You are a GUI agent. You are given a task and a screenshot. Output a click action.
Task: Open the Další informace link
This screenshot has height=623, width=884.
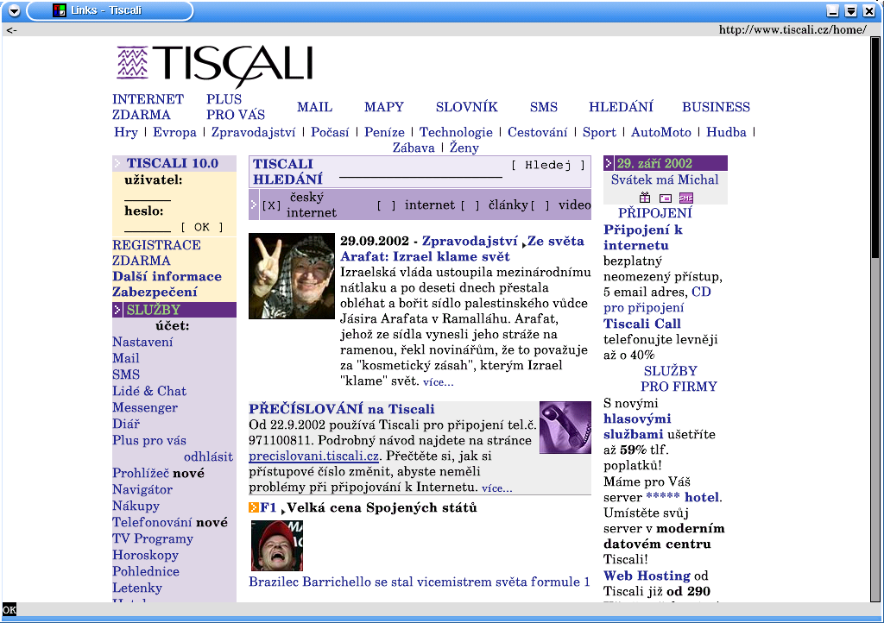coord(167,277)
